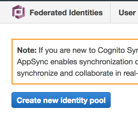
Task: Switch to the User pools tab
Action: click(x=127, y=13)
